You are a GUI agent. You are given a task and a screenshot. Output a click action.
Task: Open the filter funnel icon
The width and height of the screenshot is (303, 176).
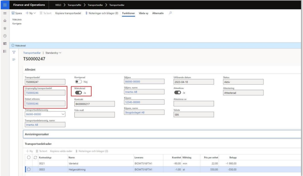14,52
